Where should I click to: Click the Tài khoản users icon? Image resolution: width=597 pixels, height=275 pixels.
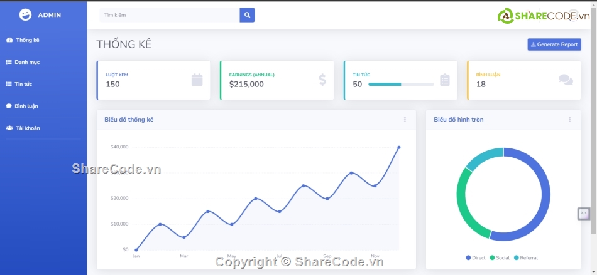[9, 128]
